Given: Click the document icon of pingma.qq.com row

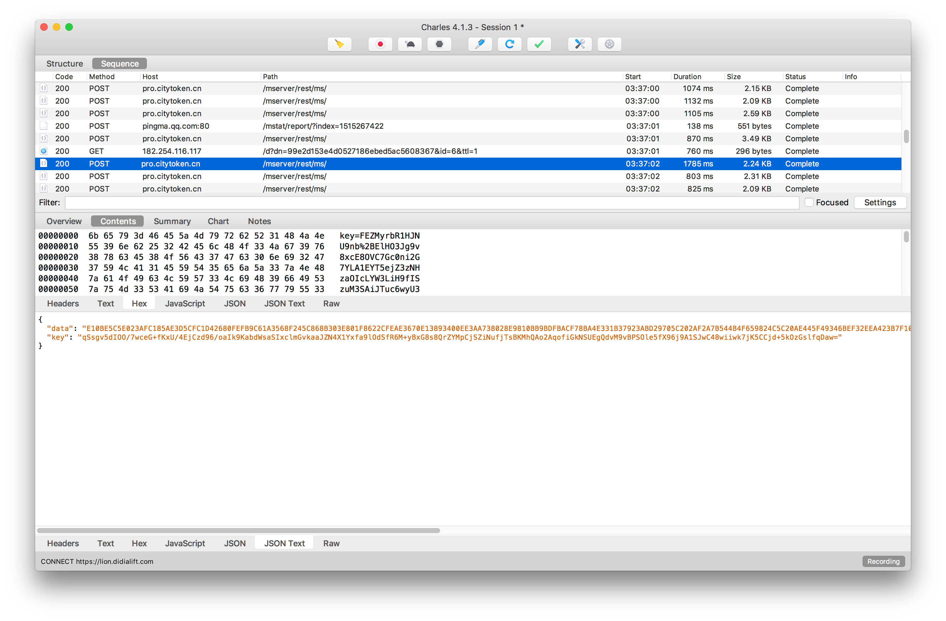Looking at the screenshot, I should coord(44,126).
